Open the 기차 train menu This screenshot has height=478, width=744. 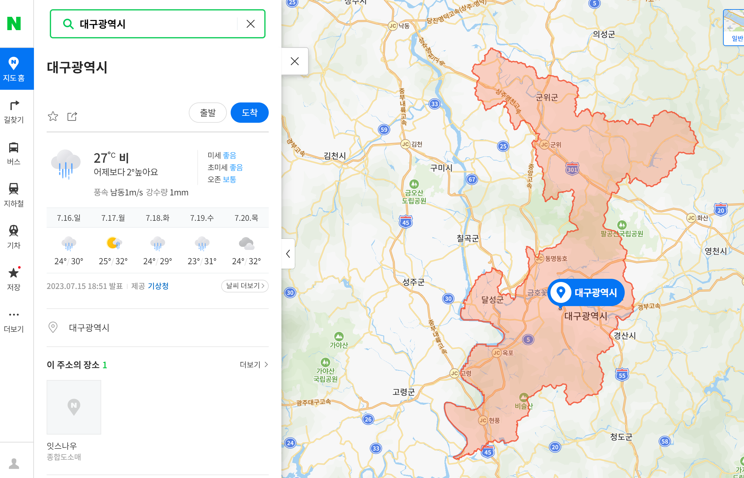click(14, 237)
